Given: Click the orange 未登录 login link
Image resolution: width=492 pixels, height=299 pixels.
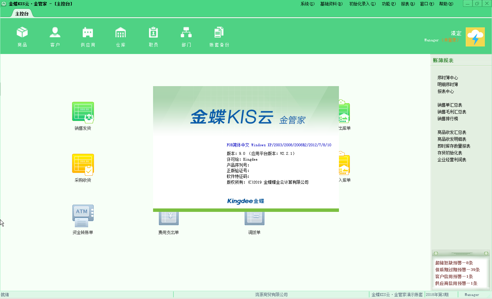Looking at the screenshot, I should pyautogui.click(x=450, y=40).
